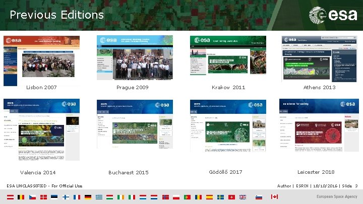Select the Switzerland flag
This screenshot has width=363, height=204.
coord(231,197)
